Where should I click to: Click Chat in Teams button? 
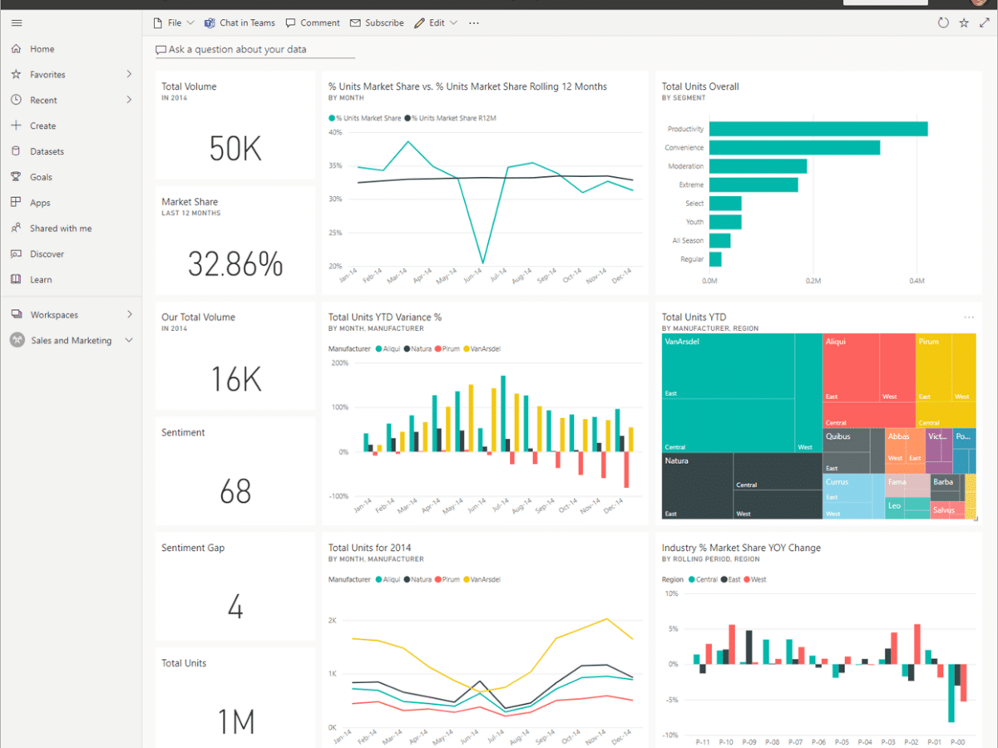pos(240,23)
